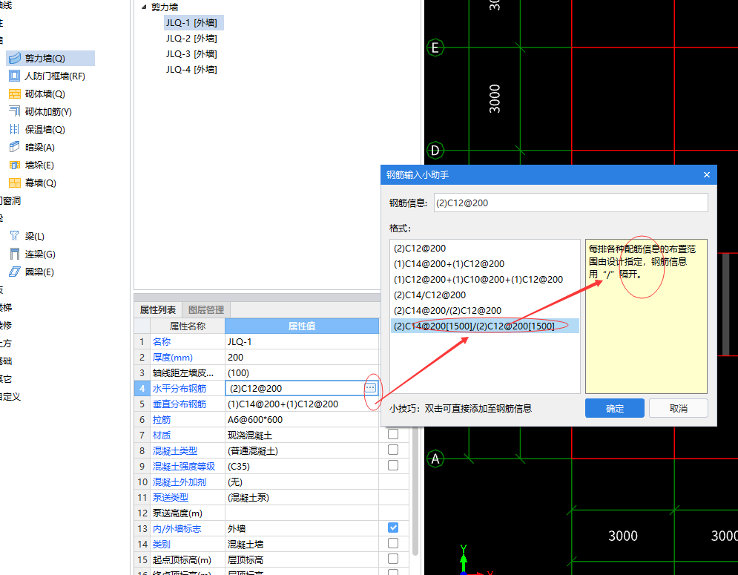738x575 pixels.
Task: Select the 砌体墙(Q) masonry wall icon
Action: pyautogui.click(x=15, y=93)
